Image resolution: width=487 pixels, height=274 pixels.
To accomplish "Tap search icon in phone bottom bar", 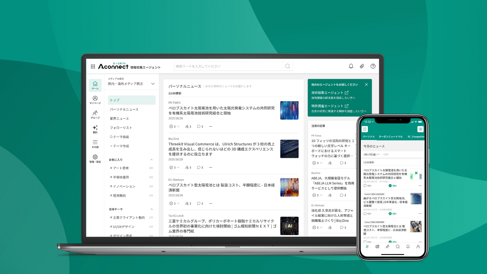I will coord(398,247).
